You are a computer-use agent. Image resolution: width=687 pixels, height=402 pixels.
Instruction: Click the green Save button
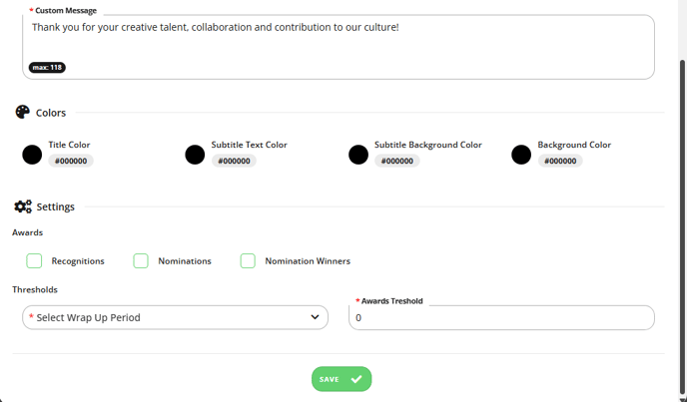pos(342,379)
